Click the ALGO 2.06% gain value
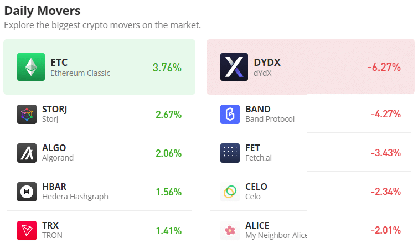 coord(168,153)
